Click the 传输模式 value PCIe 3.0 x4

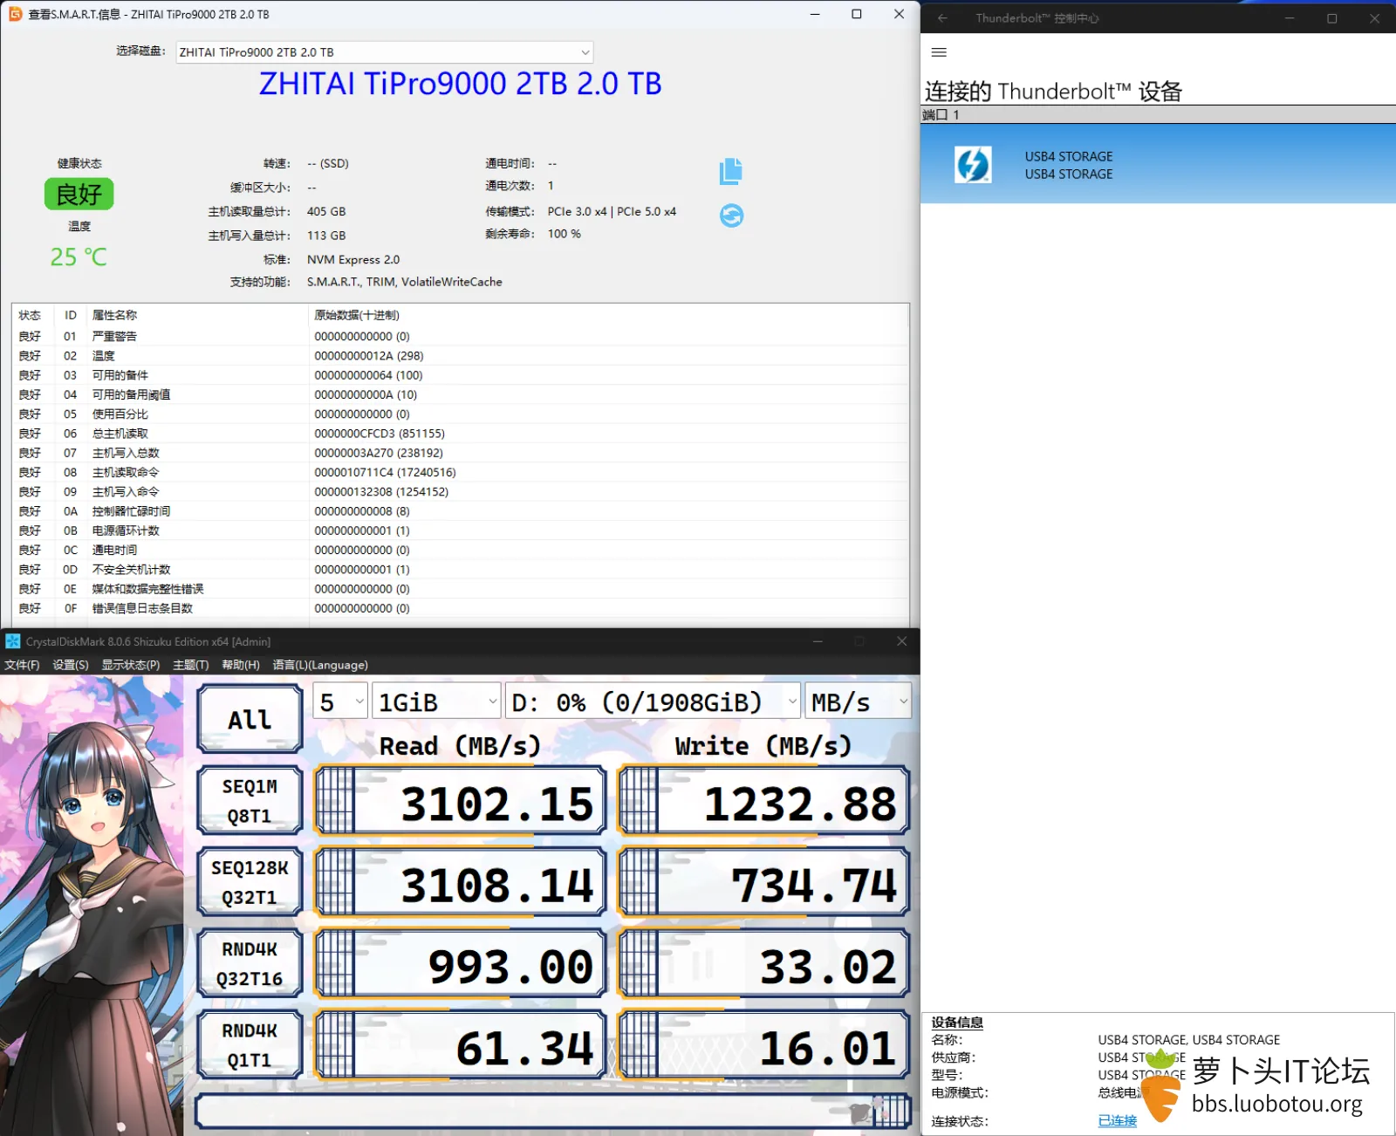(612, 211)
